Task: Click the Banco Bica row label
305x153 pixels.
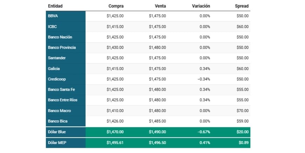Action: (x=58, y=121)
